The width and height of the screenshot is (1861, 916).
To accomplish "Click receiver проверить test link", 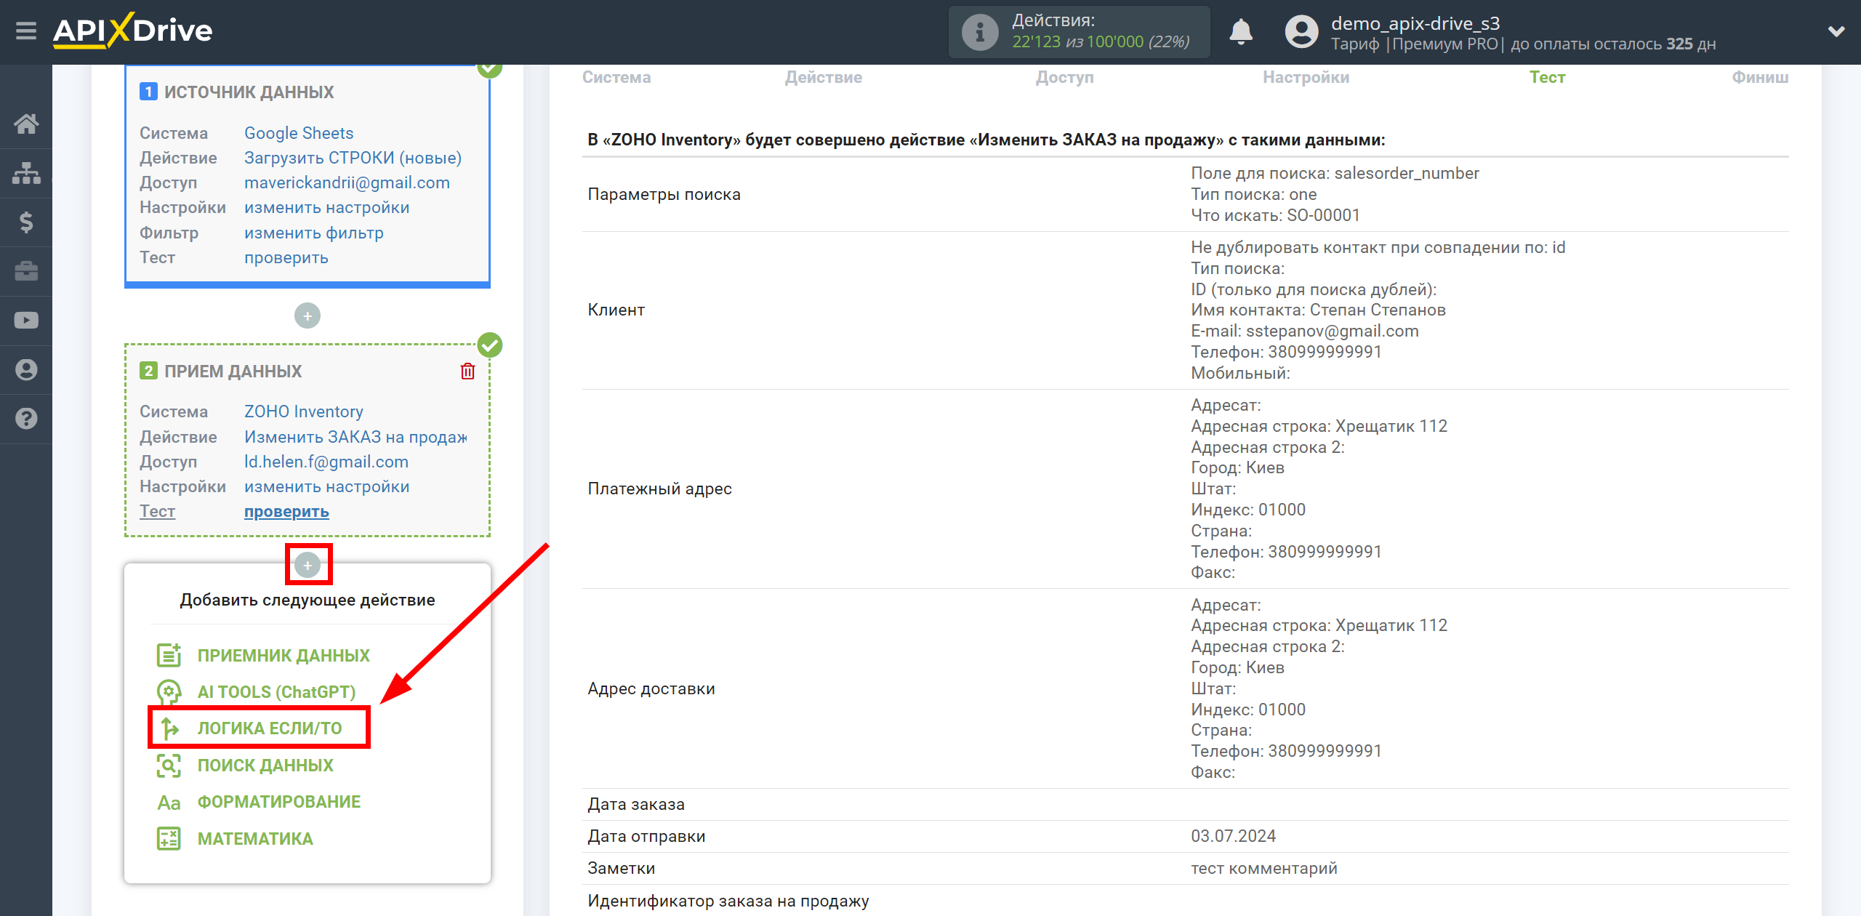I will coord(286,512).
